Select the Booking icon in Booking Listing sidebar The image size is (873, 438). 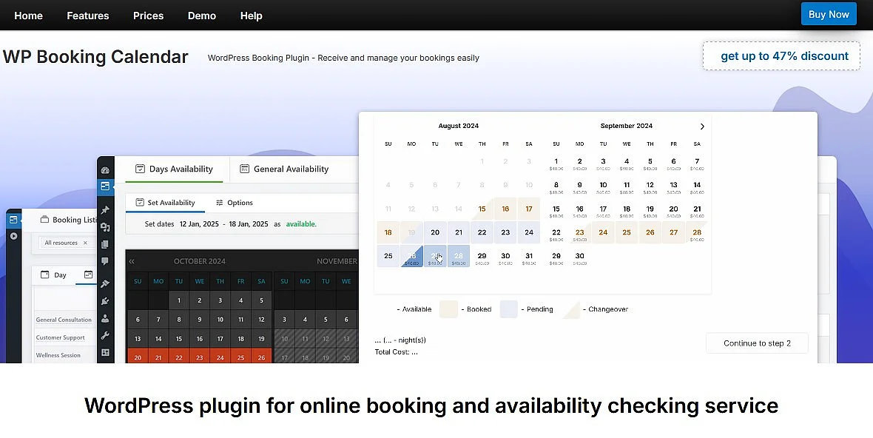(13, 220)
